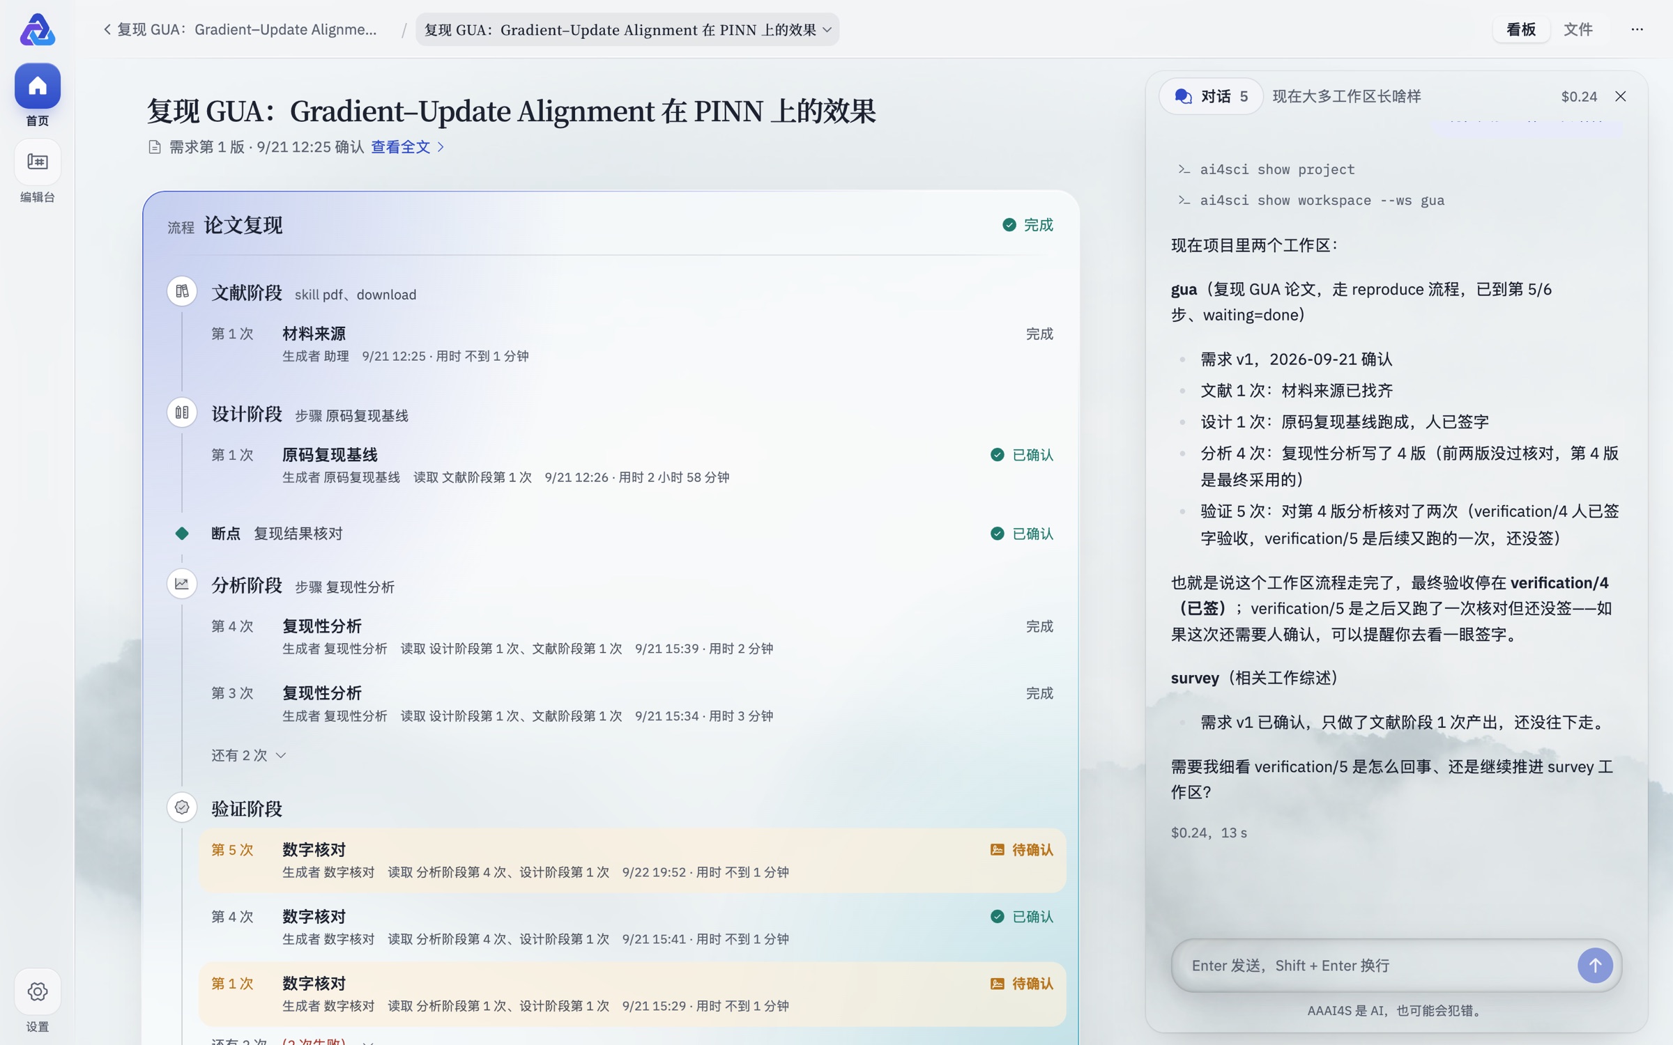Click the 对话 chat bubble icon
The image size is (1673, 1045).
coord(1183,96)
